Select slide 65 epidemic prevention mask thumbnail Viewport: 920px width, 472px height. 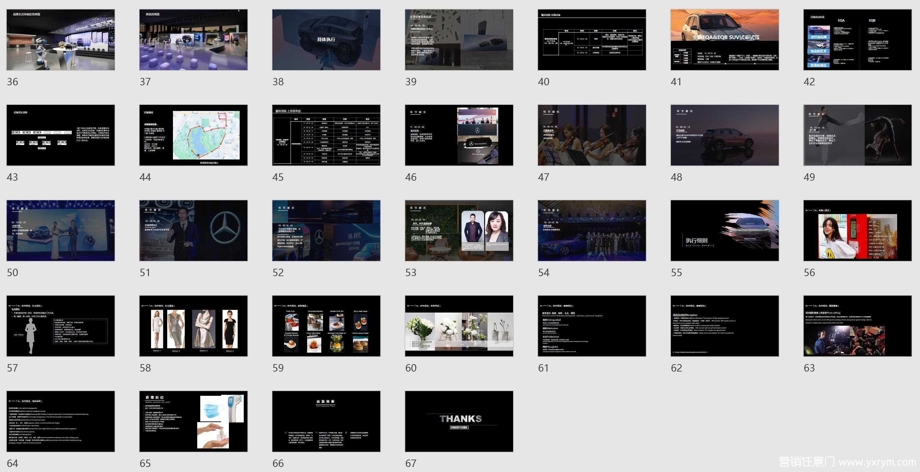coord(194,421)
